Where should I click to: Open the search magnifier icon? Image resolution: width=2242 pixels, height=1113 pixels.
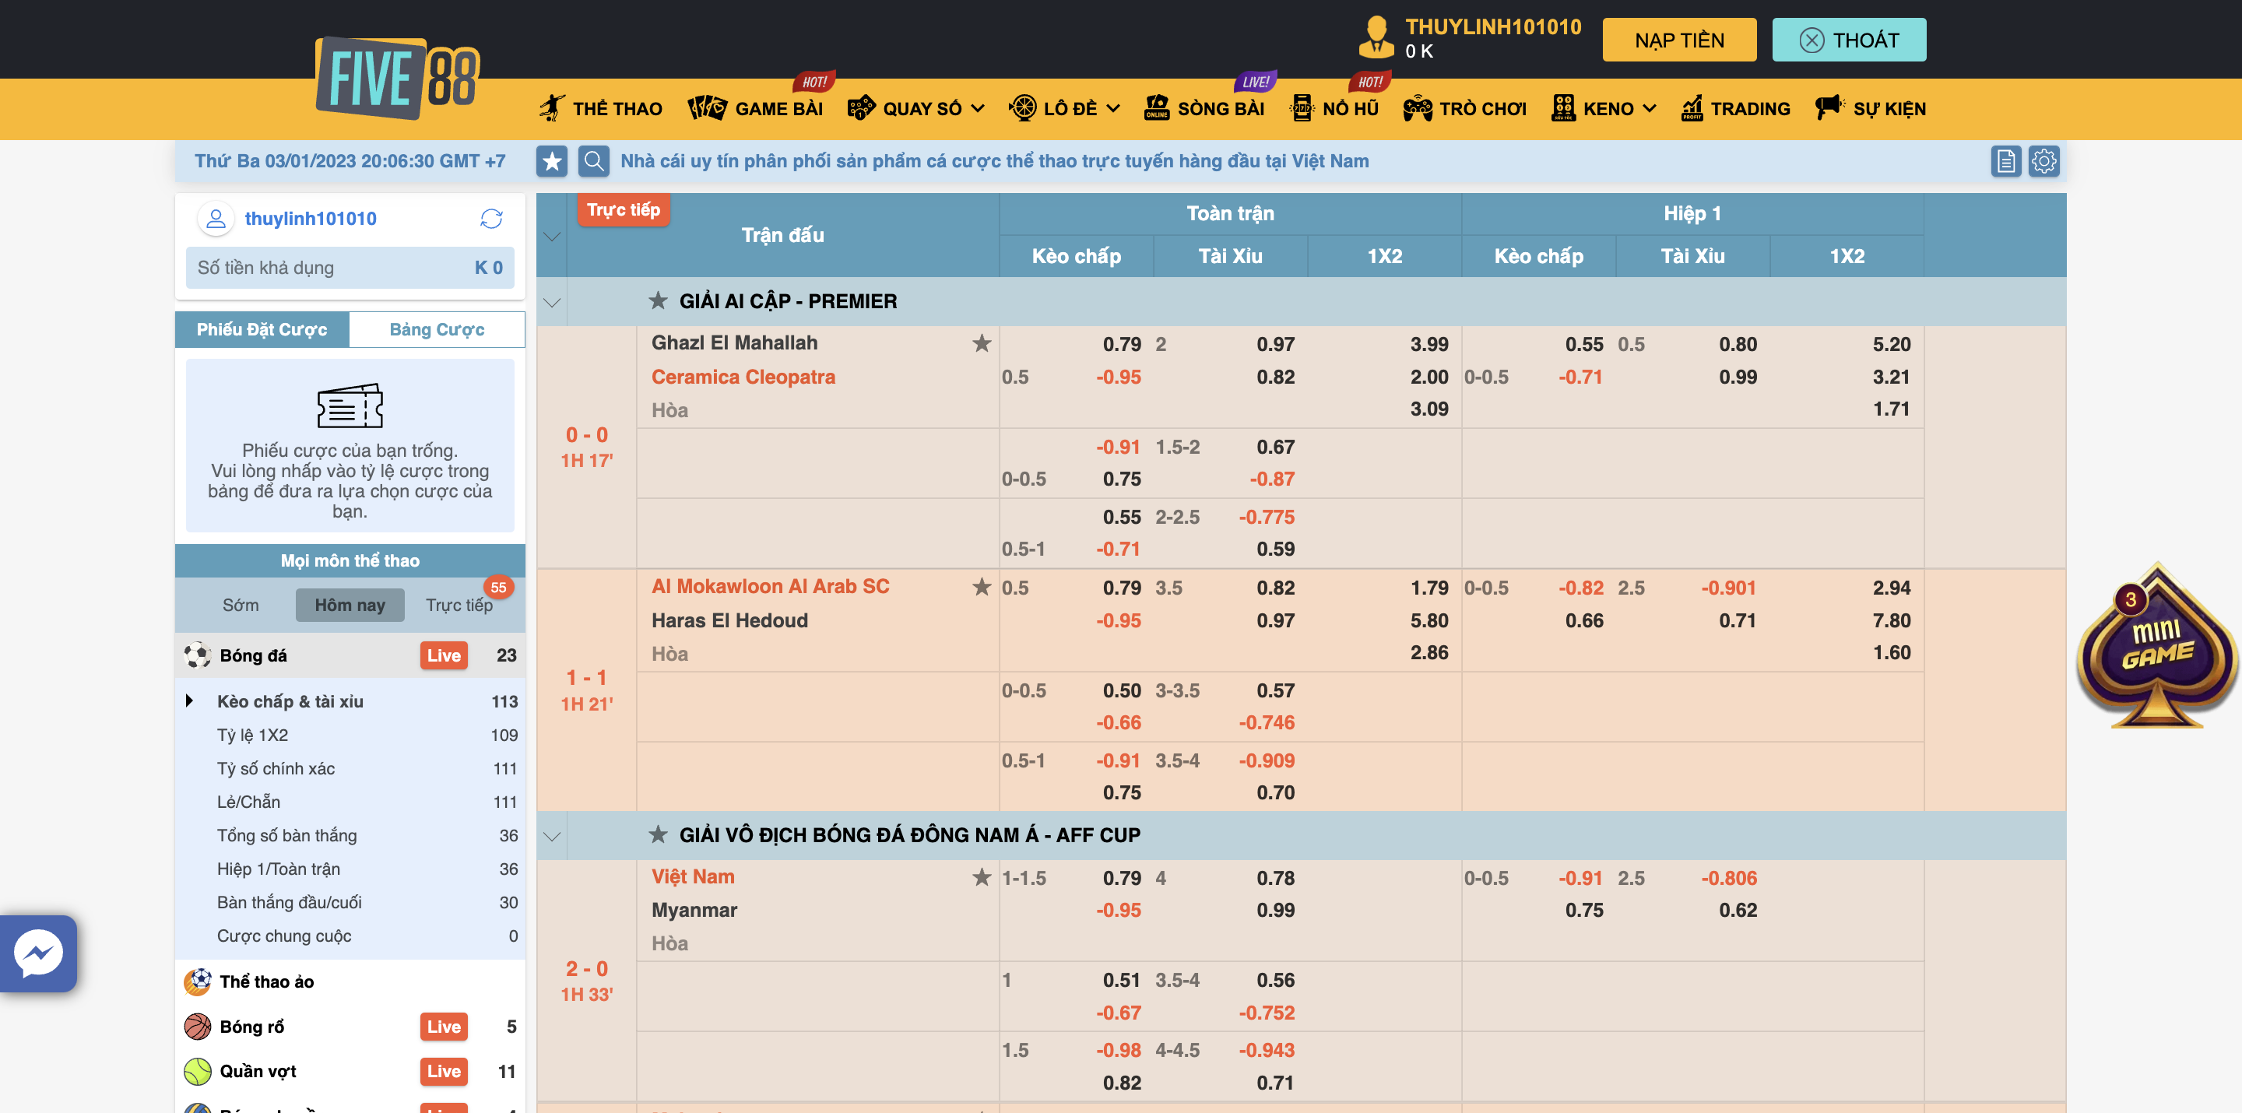point(593,161)
